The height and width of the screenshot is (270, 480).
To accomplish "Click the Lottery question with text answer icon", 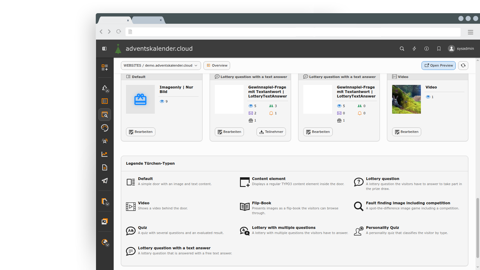I will click(x=131, y=251).
